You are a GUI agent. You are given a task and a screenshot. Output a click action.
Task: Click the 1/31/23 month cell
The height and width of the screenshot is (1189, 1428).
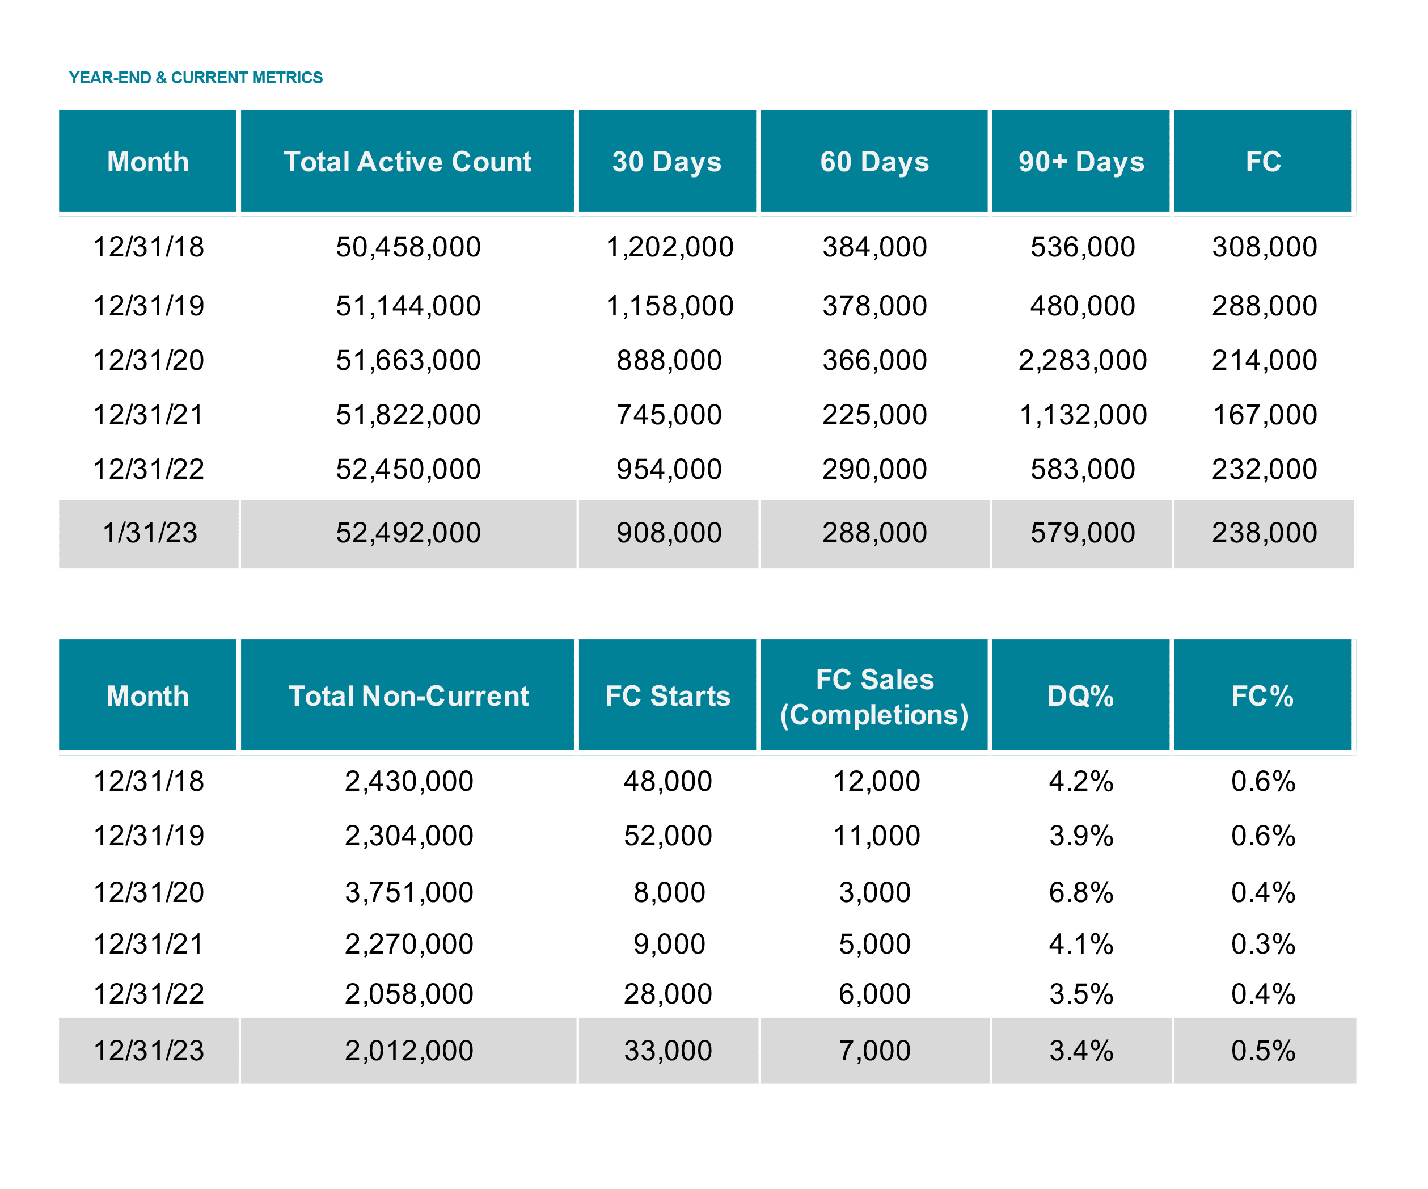pyautogui.click(x=149, y=533)
